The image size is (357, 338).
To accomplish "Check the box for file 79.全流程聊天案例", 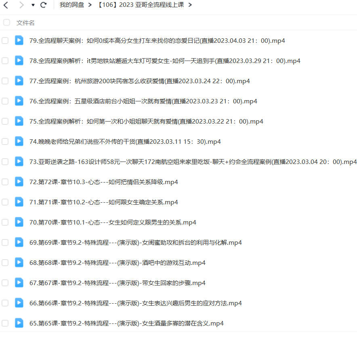I will pos(5,40).
